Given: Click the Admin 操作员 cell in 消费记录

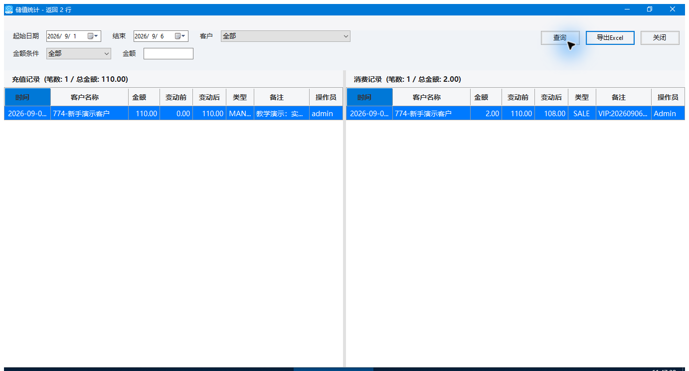Looking at the screenshot, I should pos(668,113).
